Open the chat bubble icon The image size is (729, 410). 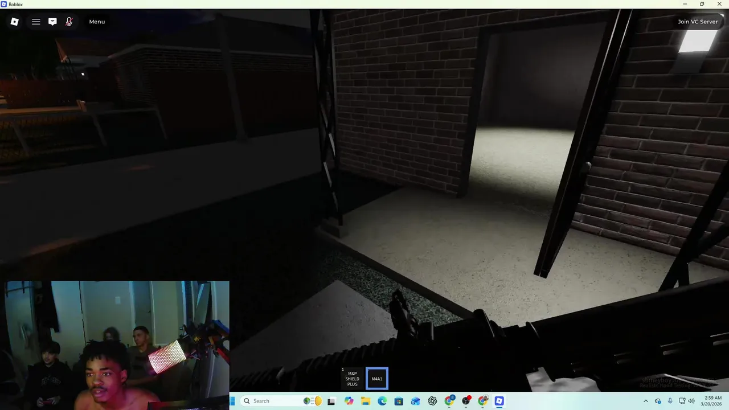point(52,22)
